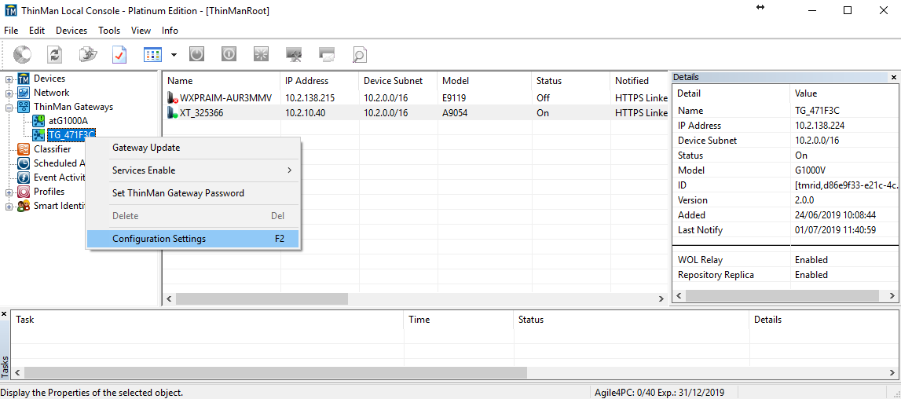Open the Edit menu
The width and height of the screenshot is (901, 399).
[37, 31]
